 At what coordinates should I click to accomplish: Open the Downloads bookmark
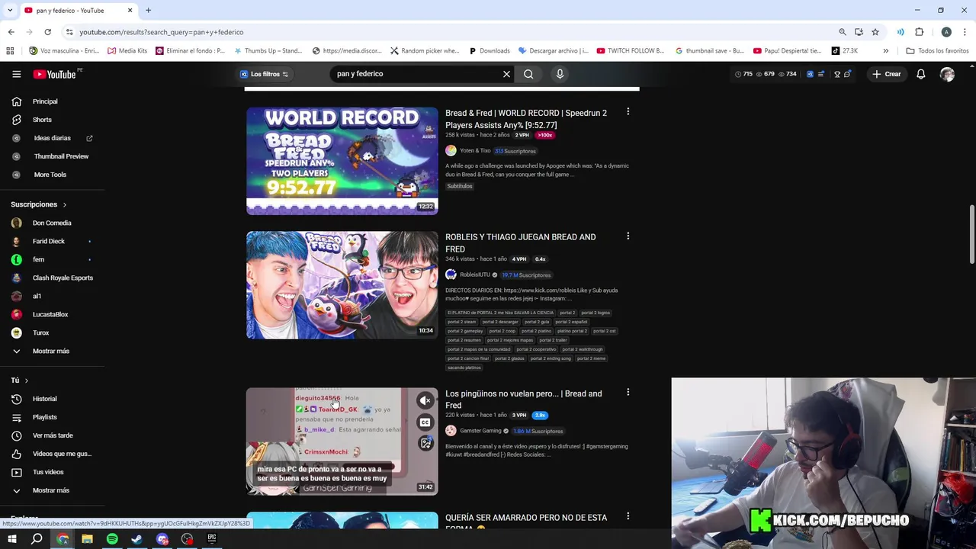tap(489, 51)
